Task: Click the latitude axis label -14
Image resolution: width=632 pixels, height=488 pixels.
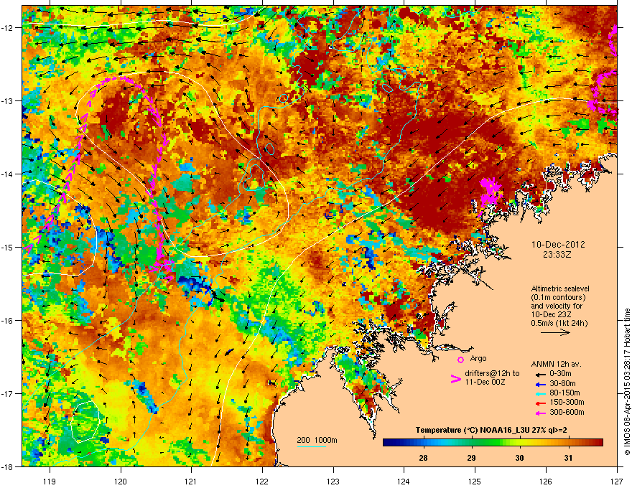Action: coord(8,174)
